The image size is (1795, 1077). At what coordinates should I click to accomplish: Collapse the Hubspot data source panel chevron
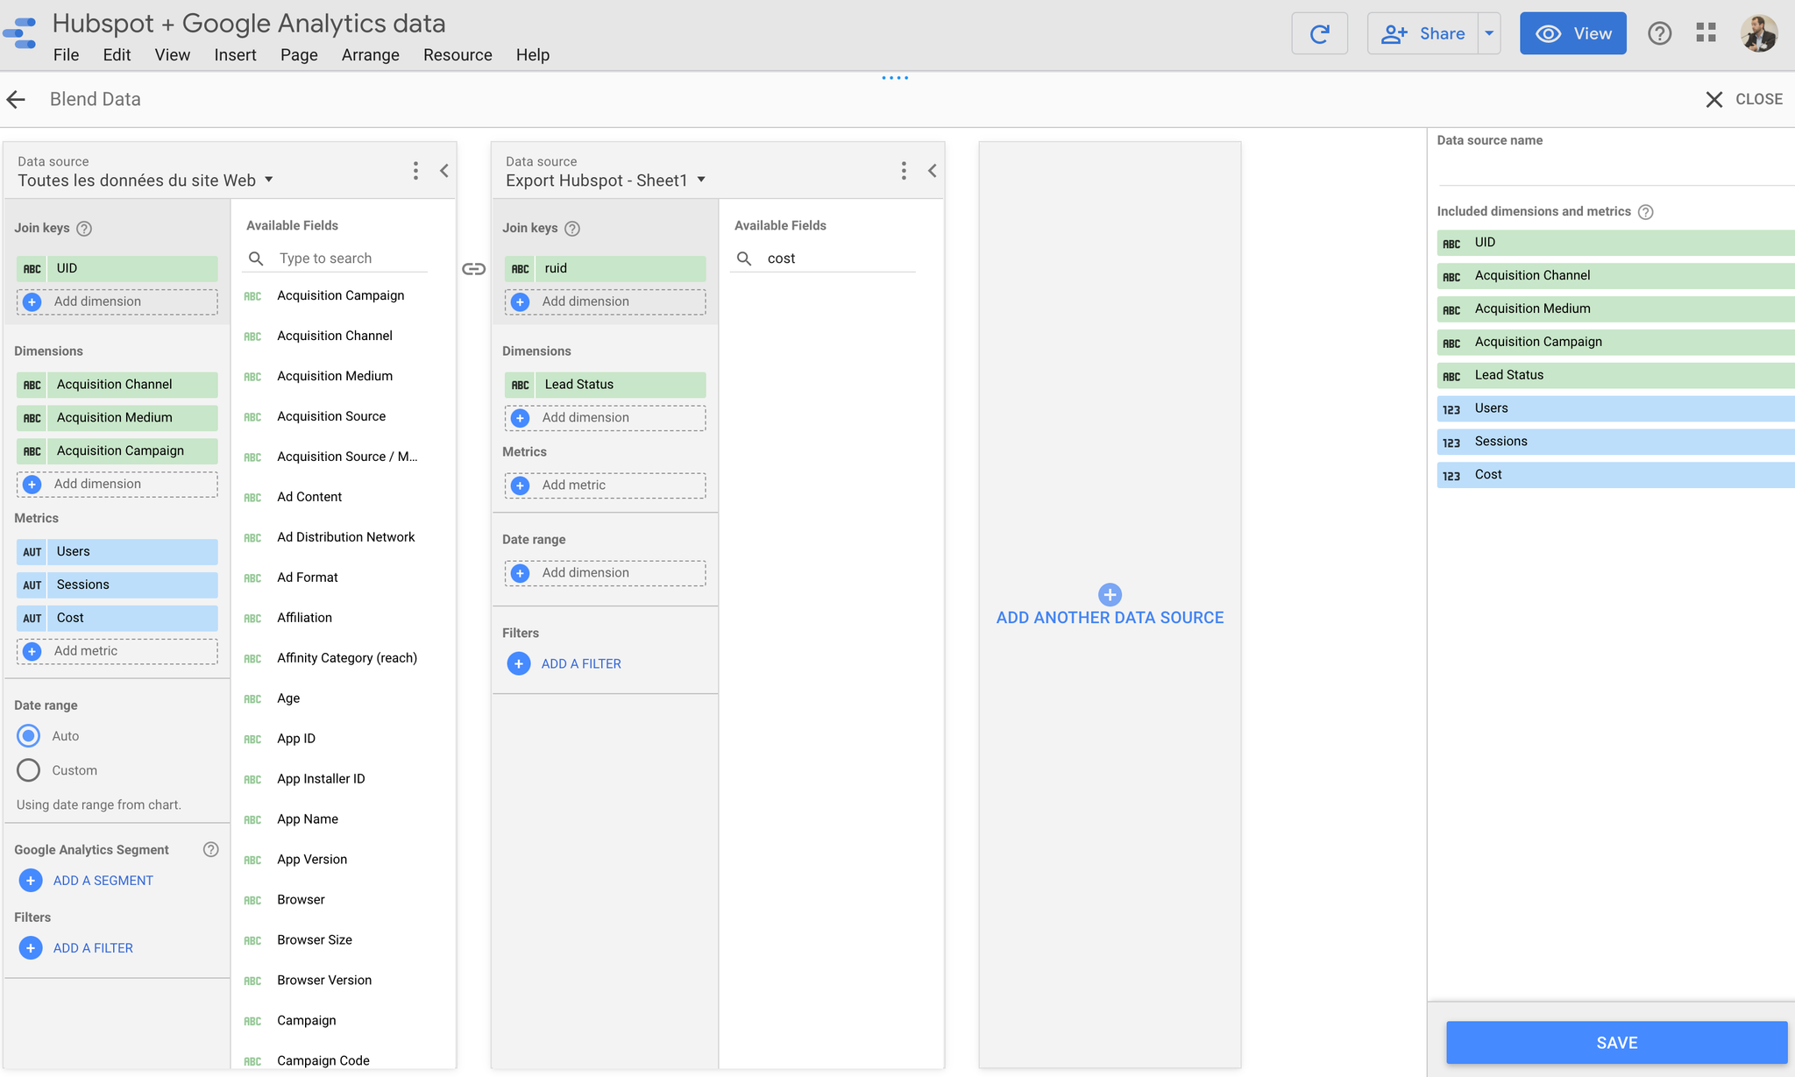tap(933, 170)
